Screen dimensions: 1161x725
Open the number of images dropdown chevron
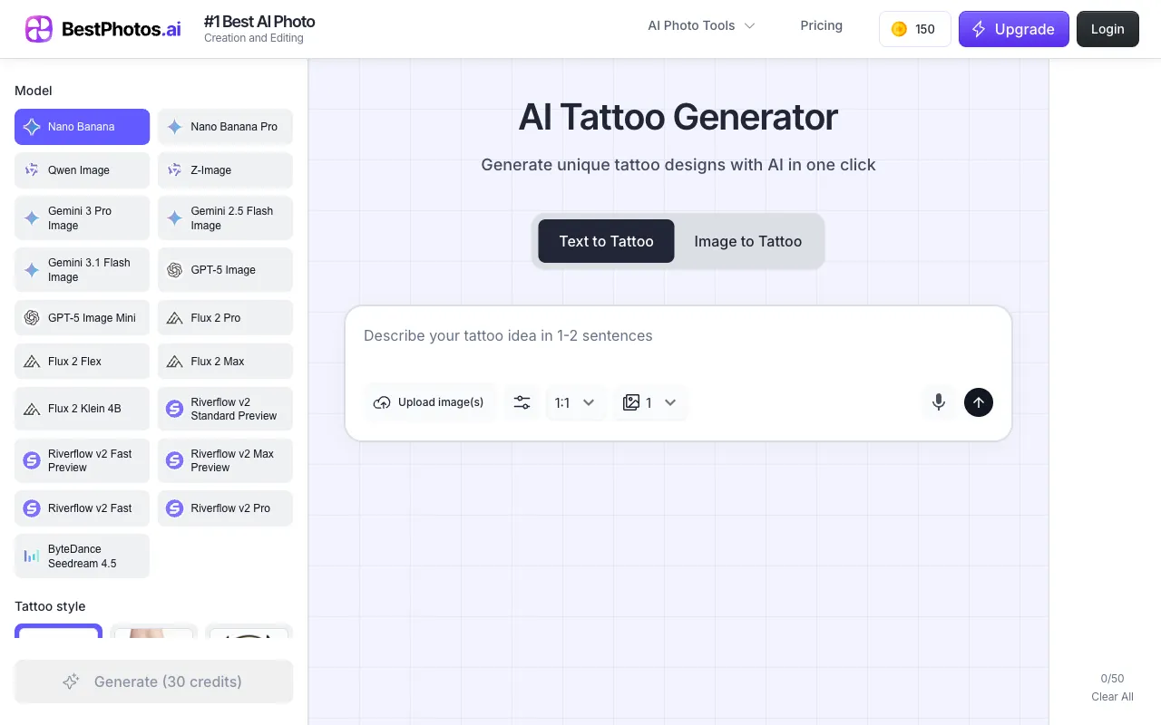[x=670, y=402]
